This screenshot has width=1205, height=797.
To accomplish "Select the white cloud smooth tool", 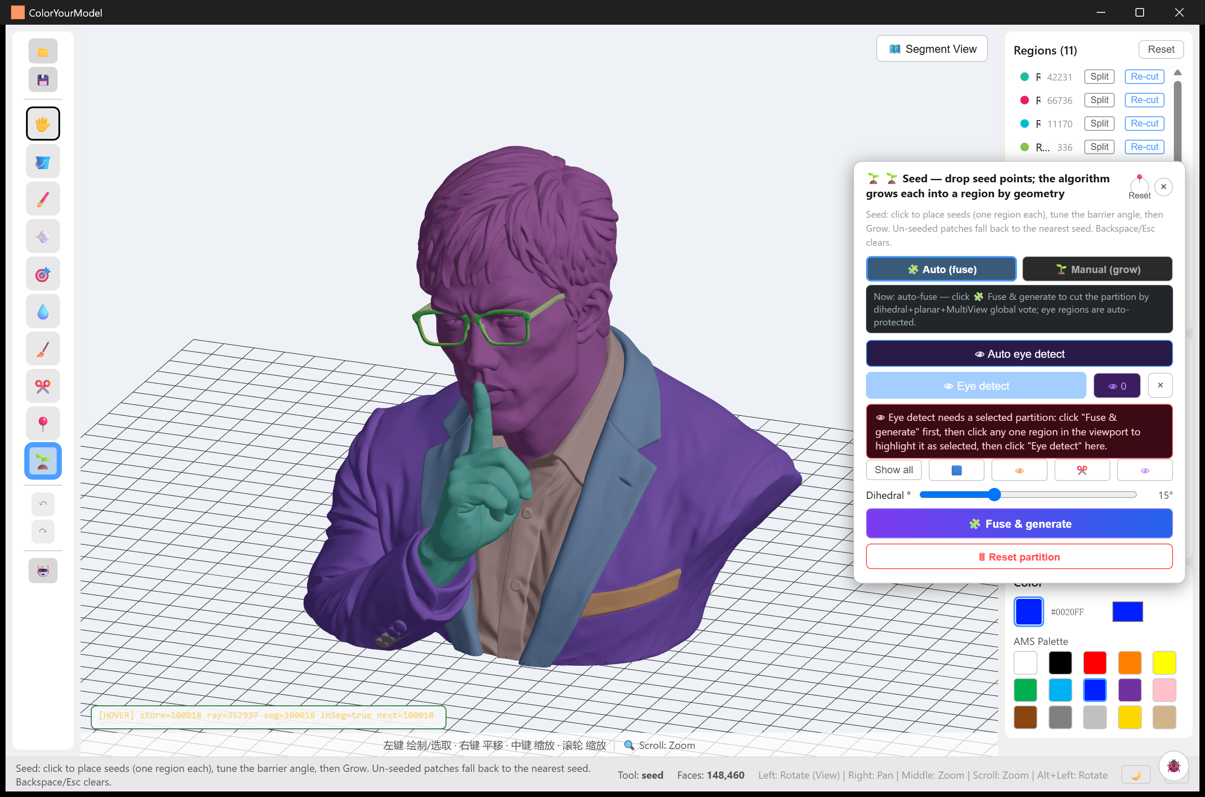I will (43, 236).
